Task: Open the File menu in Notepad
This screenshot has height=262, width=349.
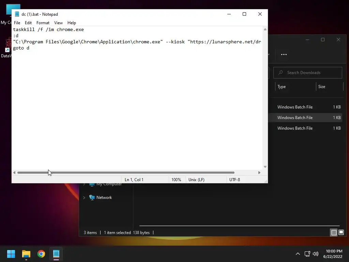Action: (x=17, y=23)
